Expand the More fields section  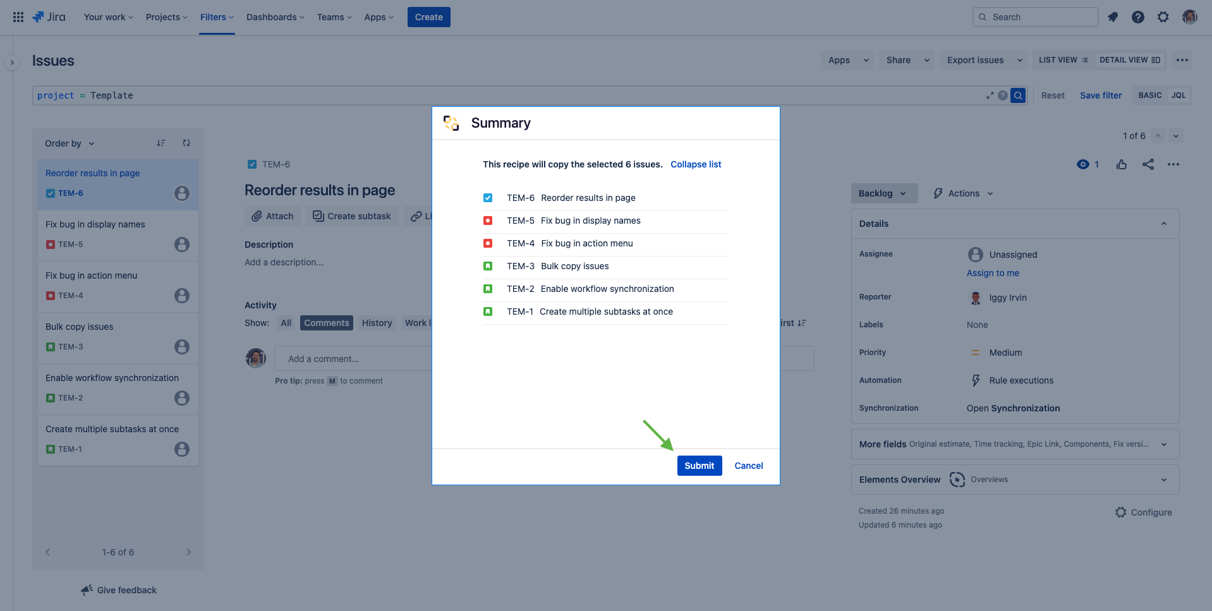tap(1163, 444)
